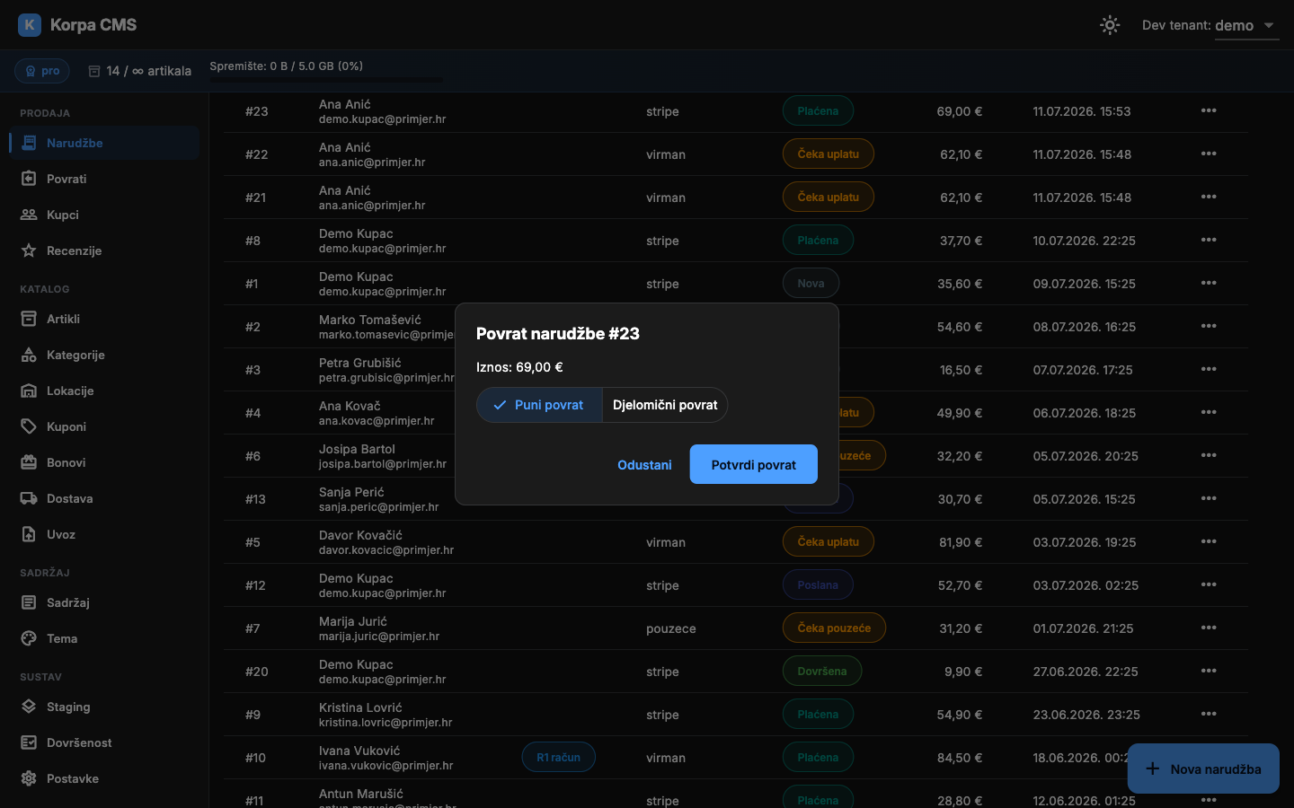Click Odustani to cancel the refund

644,465
